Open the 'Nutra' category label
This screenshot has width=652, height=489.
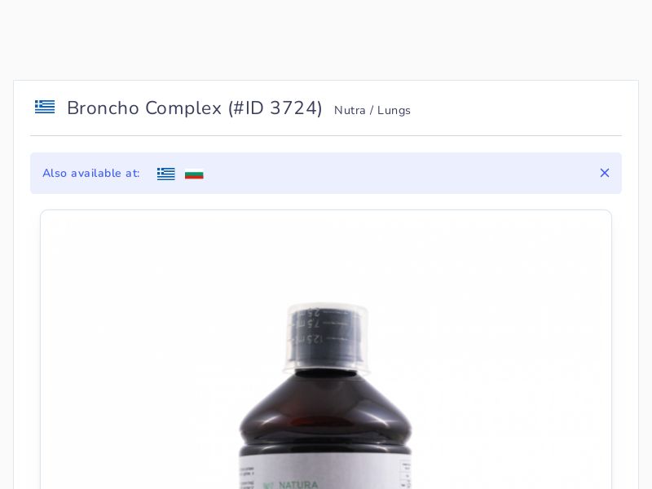350,111
